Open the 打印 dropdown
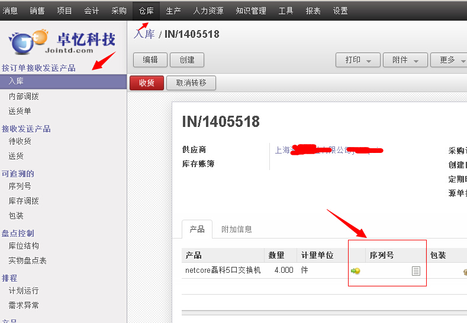 (x=358, y=60)
